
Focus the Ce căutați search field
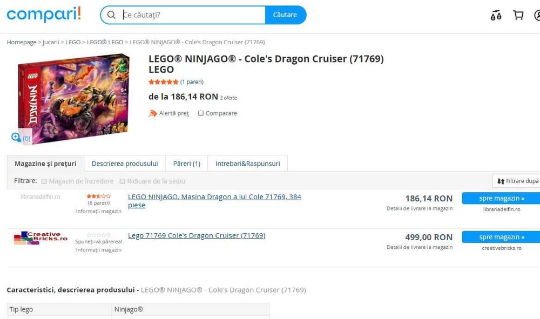tap(192, 15)
